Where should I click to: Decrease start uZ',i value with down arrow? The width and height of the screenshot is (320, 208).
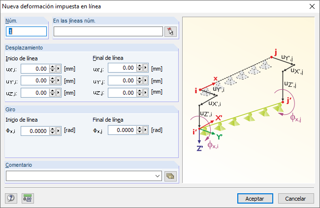52,94
